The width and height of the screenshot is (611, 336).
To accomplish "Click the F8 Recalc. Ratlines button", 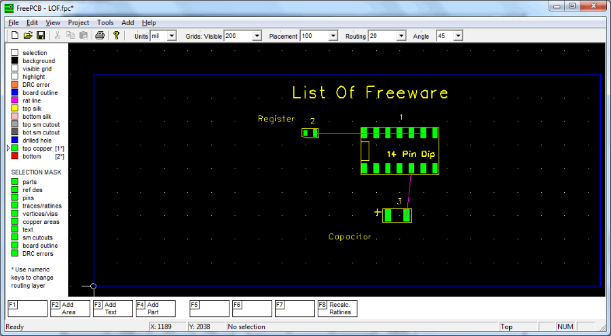I will 337,308.
